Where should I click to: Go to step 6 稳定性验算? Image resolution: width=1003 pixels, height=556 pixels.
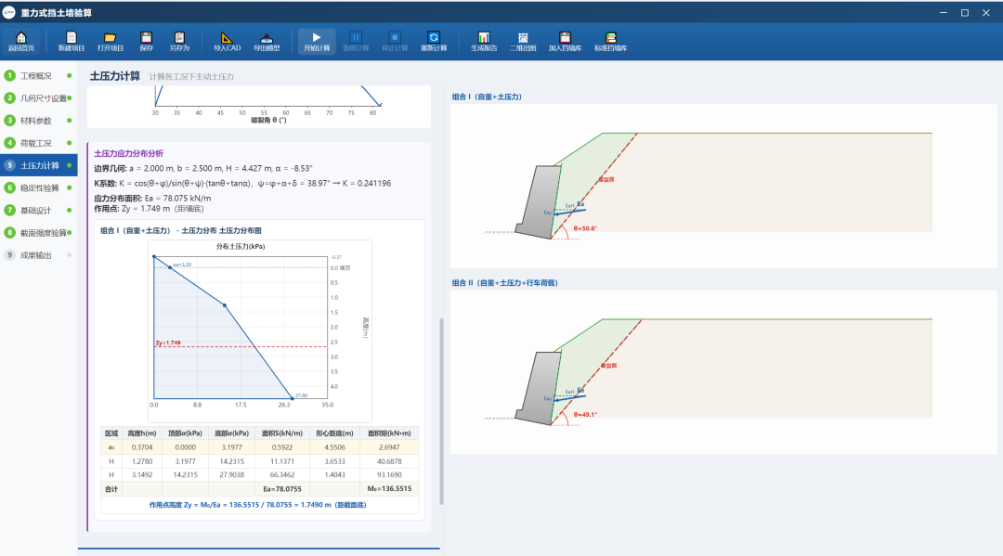(x=38, y=187)
